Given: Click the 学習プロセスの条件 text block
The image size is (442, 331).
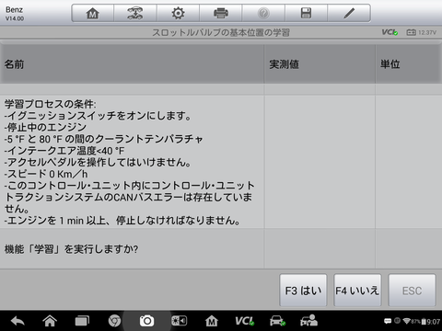Looking at the screenshot, I should point(129,162).
